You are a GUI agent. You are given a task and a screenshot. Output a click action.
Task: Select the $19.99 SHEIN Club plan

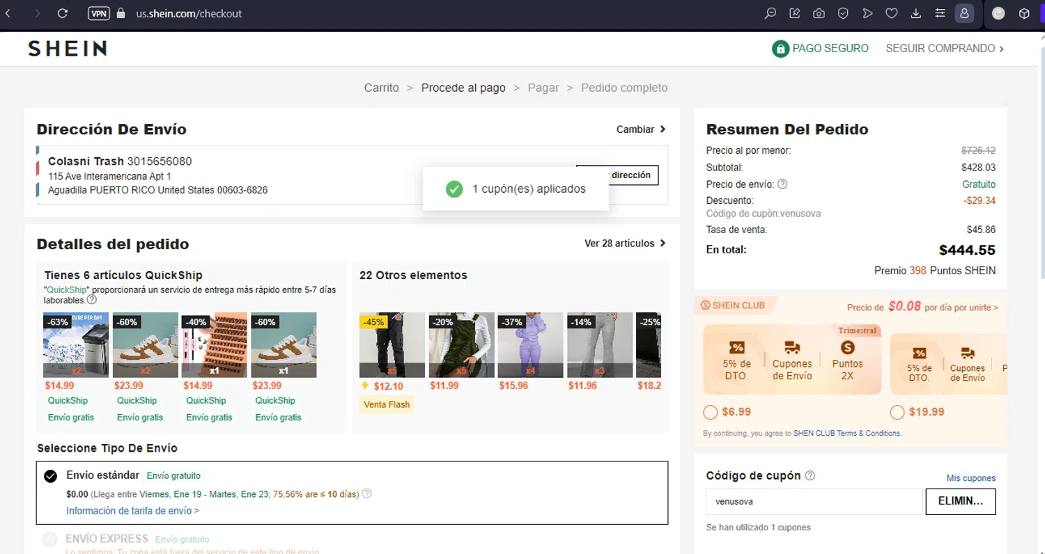pos(897,412)
